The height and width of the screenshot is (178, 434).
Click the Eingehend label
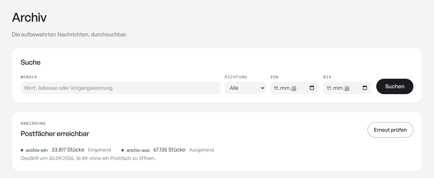pos(99,150)
